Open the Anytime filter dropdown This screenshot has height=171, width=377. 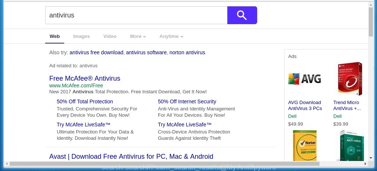click(171, 36)
